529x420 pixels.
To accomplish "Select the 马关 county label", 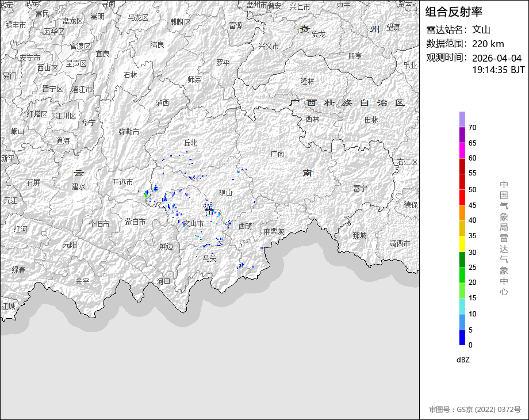I will (209, 259).
